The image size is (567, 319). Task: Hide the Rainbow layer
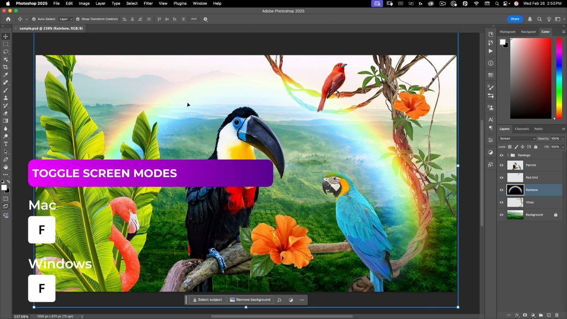501,190
